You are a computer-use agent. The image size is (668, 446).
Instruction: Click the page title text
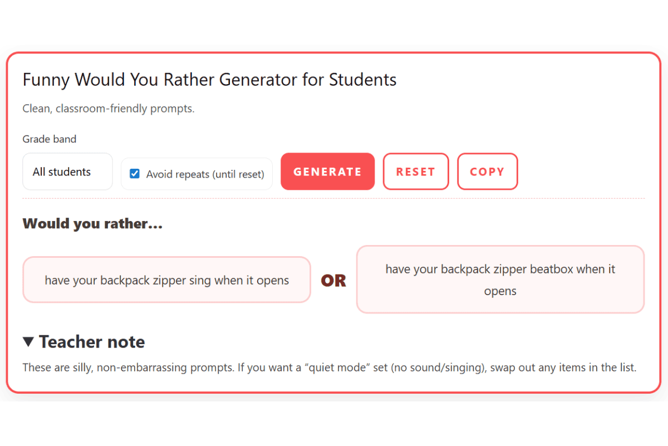click(x=209, y=80)
